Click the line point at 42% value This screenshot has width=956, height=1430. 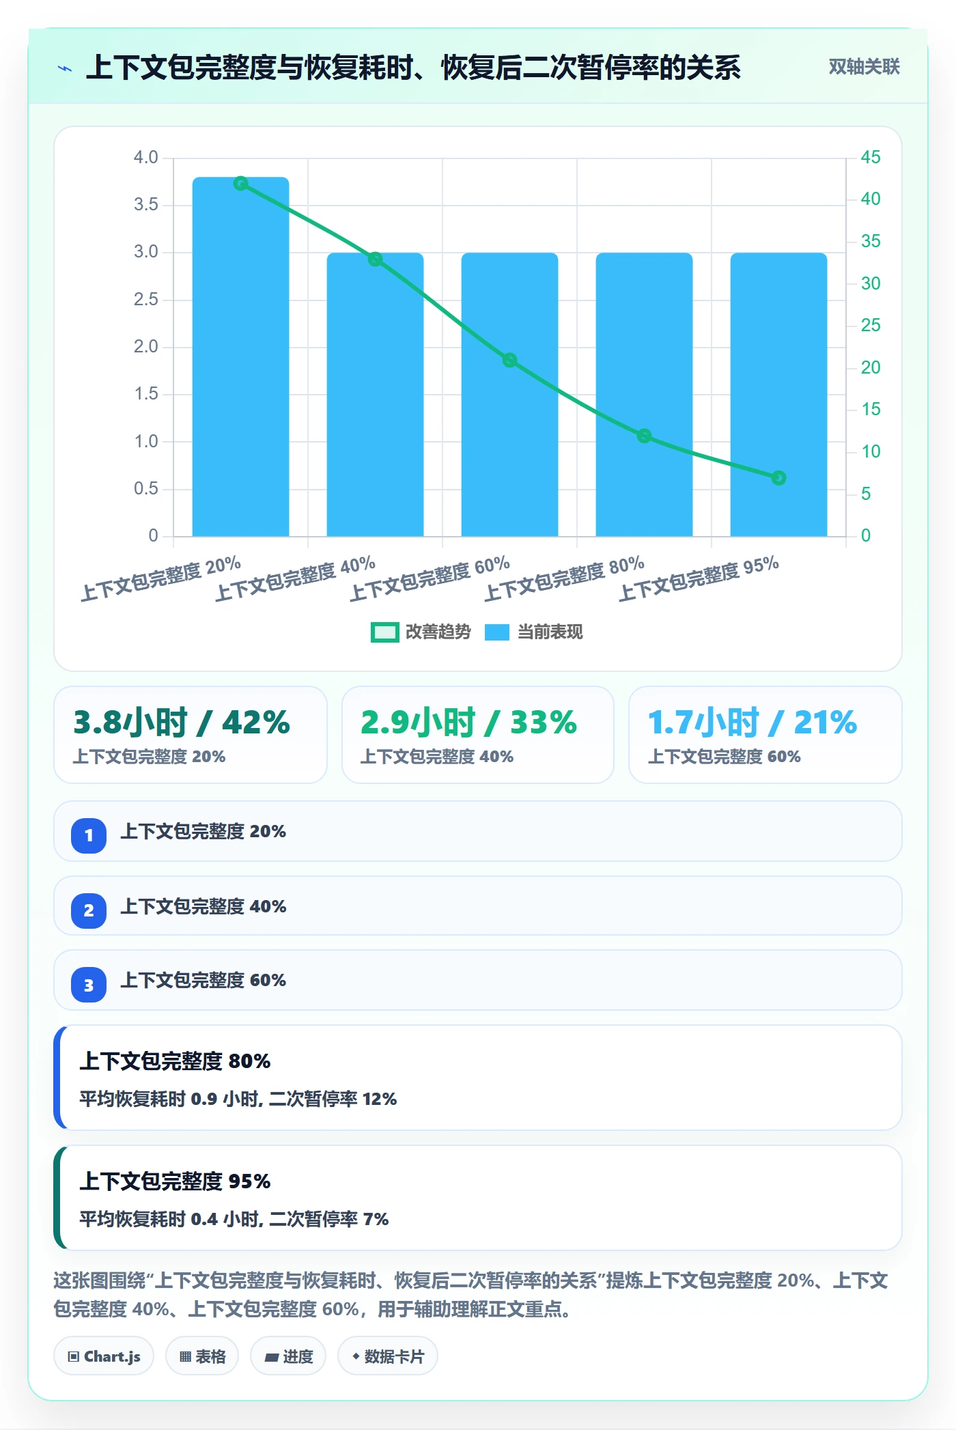(240, 184)
